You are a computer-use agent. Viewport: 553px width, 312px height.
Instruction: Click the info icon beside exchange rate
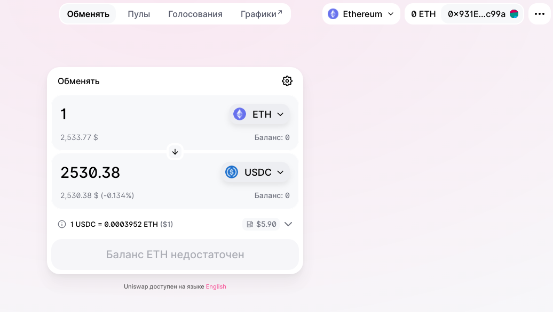[62, 224]
